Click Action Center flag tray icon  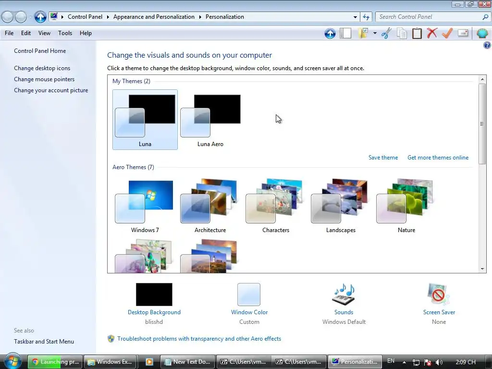point(427,362)
